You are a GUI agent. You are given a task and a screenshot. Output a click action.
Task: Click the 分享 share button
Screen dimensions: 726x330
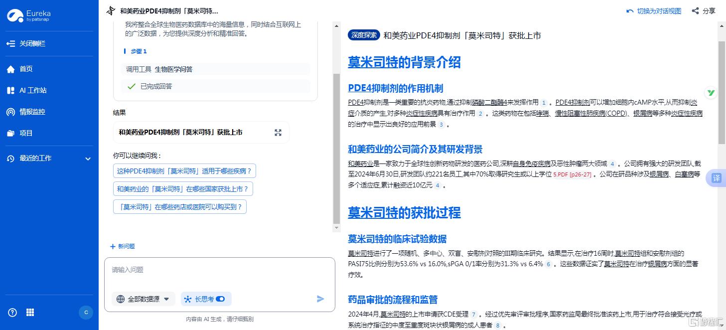tap(704, 11)
